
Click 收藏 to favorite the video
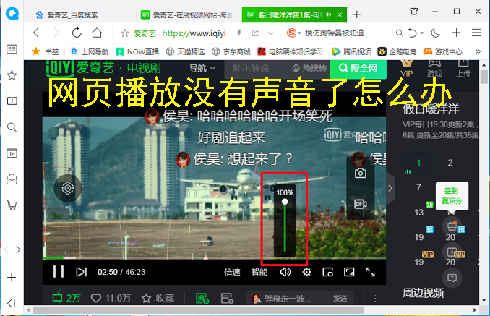tap(158, 298)
